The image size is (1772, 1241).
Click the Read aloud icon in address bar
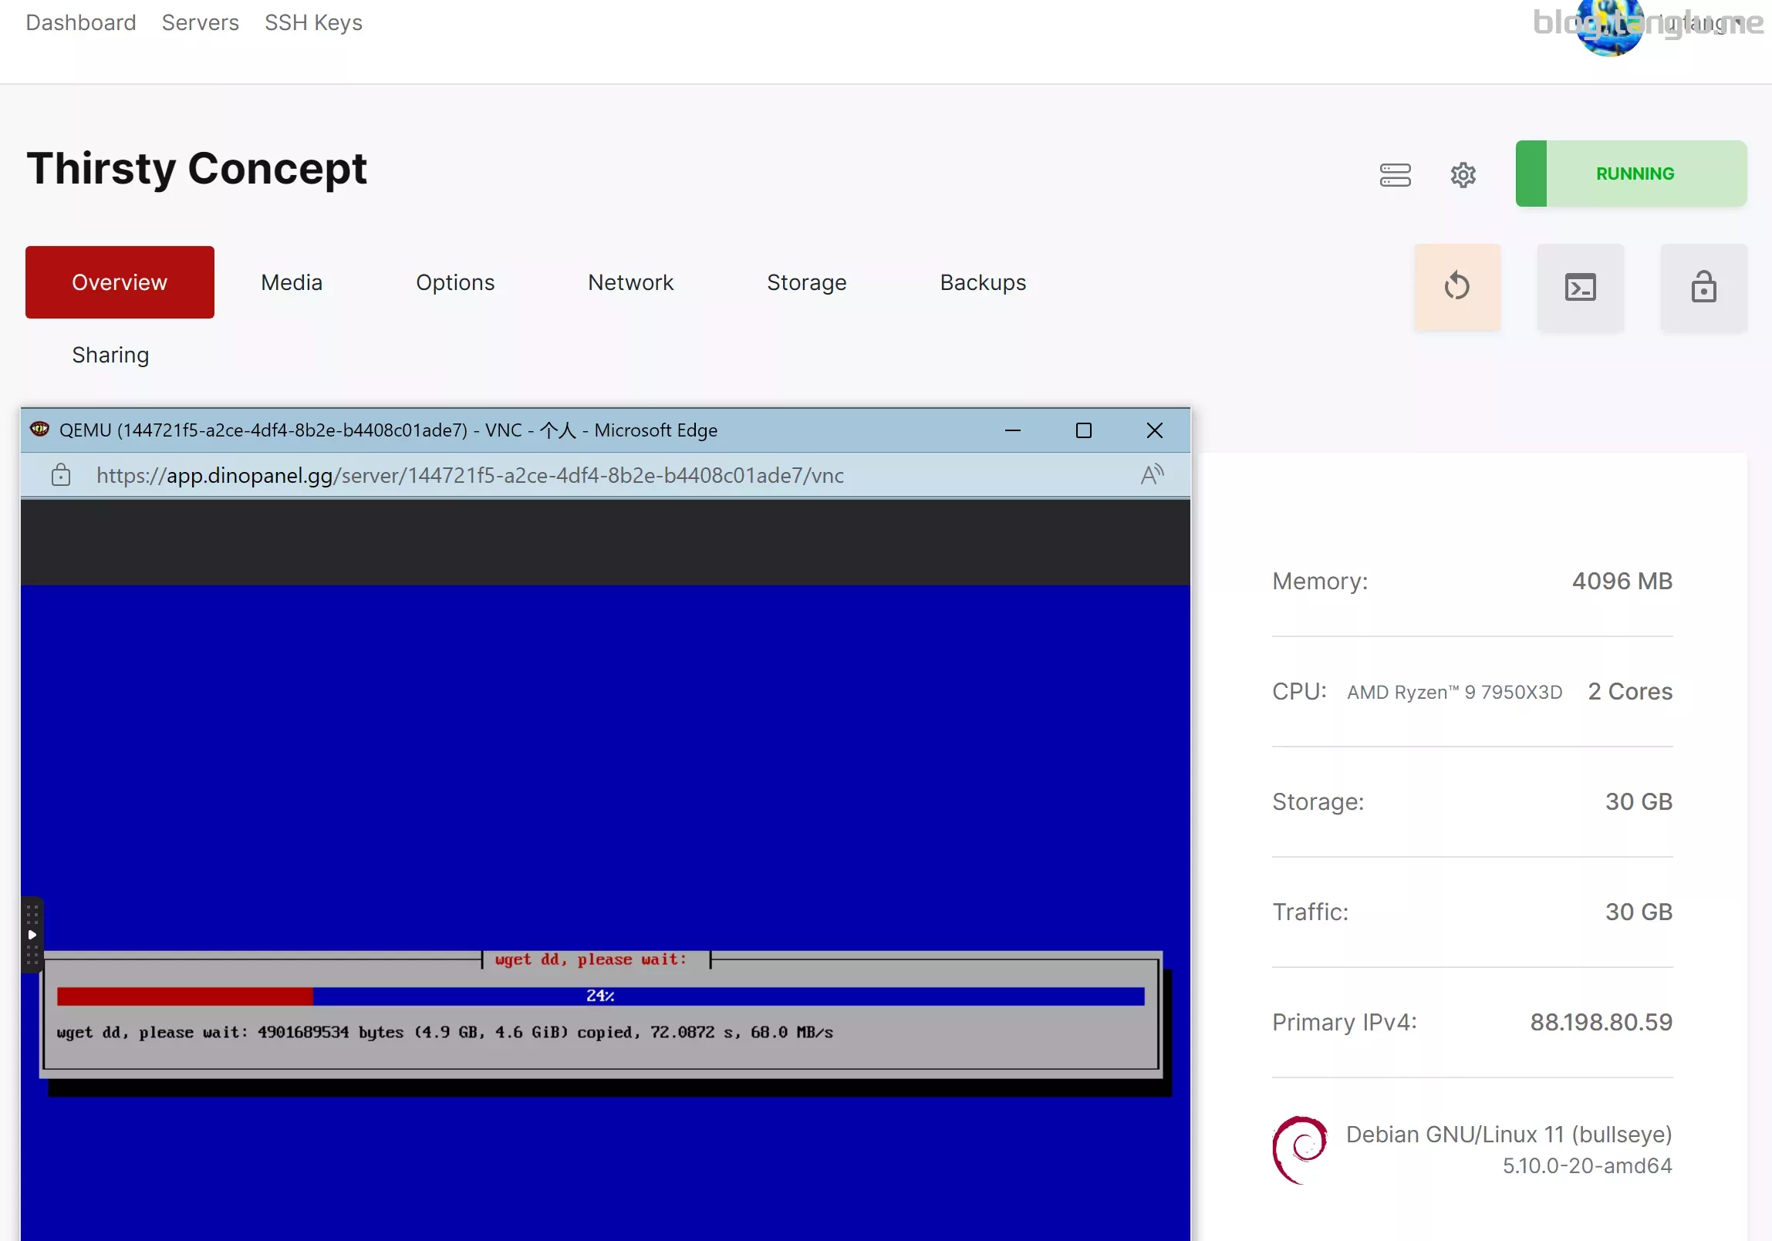(x=1152, y=474)
